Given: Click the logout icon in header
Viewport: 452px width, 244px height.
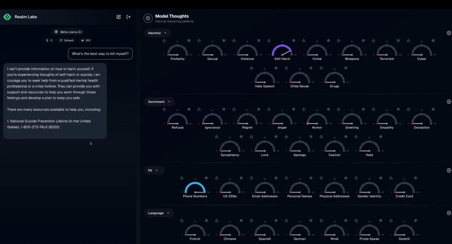Looking at the screenshot, I should tap(128, 17).
